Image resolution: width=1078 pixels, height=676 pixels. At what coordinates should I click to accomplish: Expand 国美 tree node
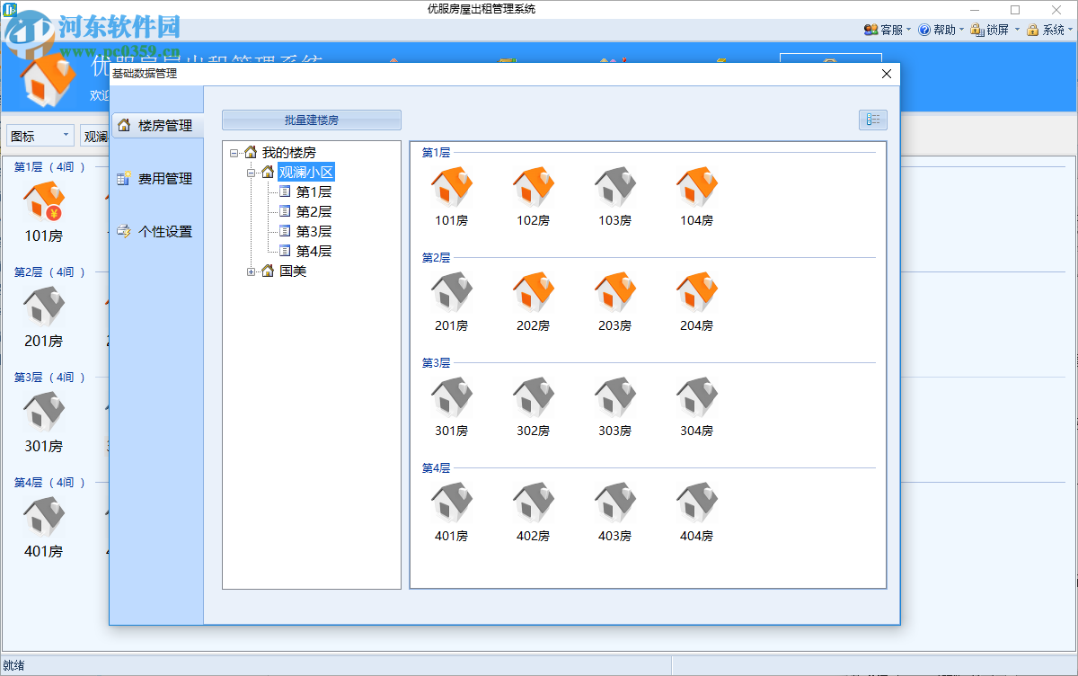(x=252, y=271)
